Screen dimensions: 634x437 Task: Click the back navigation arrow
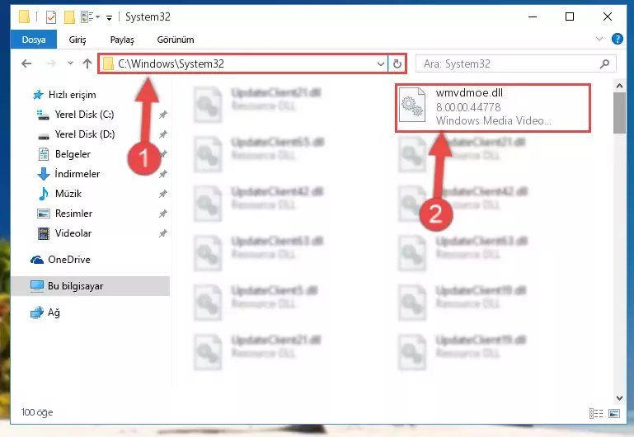[26, 63]
